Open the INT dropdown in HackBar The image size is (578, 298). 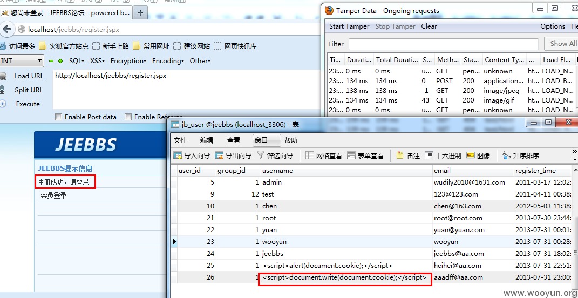22,61
